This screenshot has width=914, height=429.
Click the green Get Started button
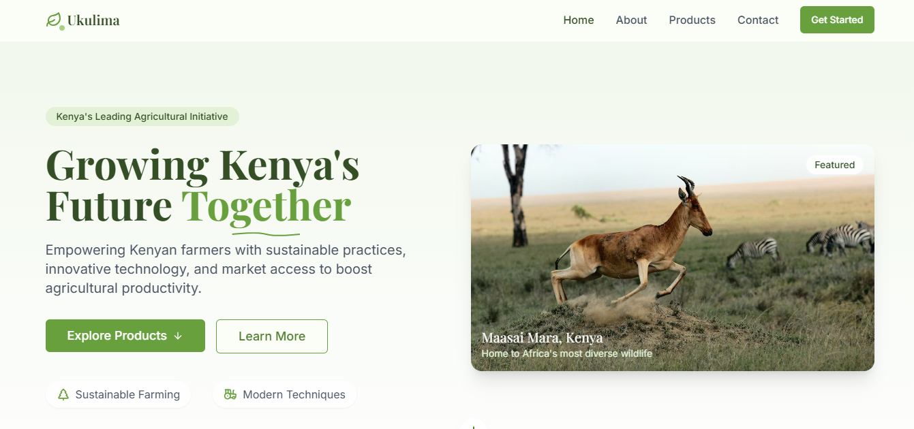click(x=837, y=20)
